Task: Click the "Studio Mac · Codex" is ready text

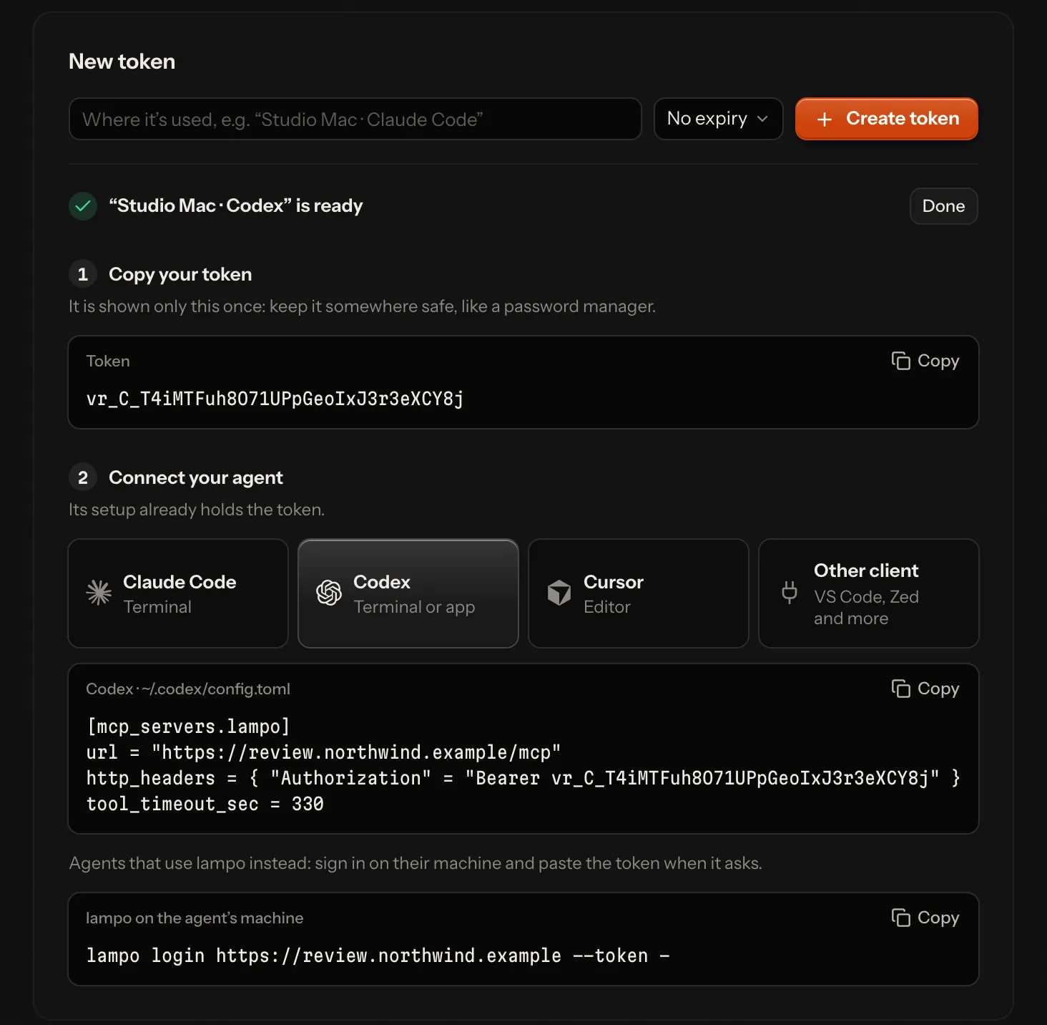Action: tap(236, 206)
